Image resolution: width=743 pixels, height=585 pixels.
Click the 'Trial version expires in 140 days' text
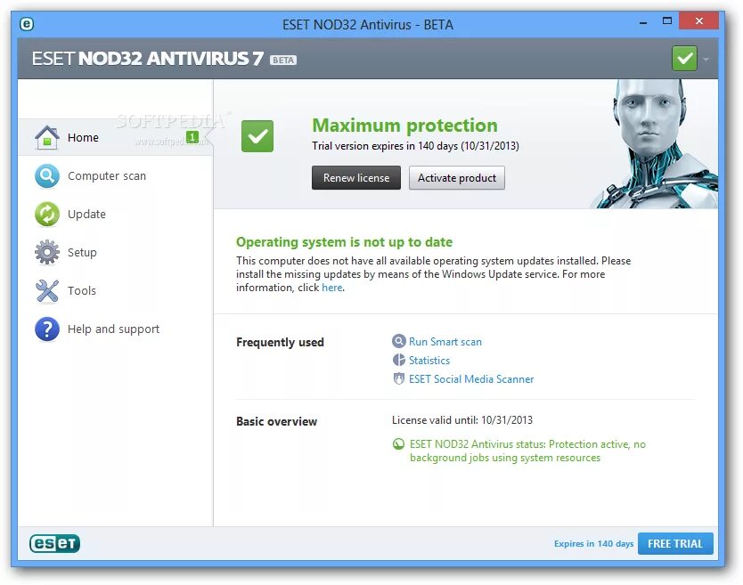pos(415,146)
